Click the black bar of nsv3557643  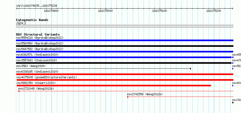(124, 63)
